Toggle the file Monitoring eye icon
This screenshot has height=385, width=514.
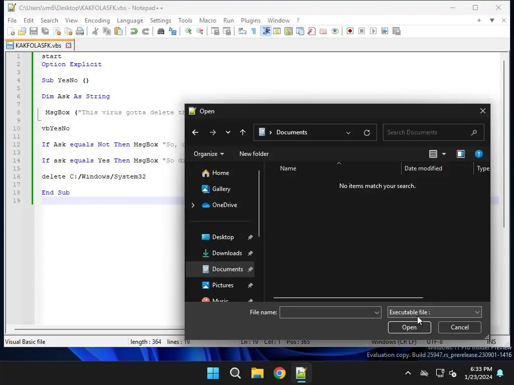tap(335, 31)
